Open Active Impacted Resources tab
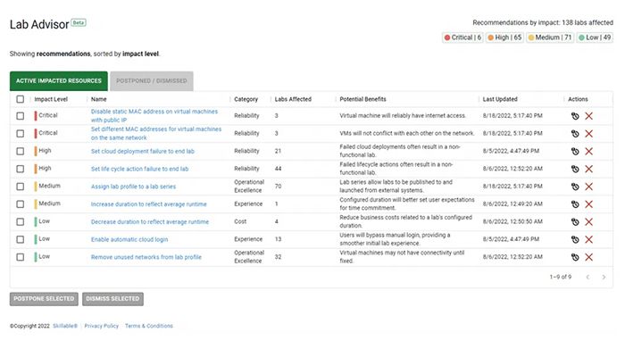The height and width of the screenshot is (357, 625). [58, 81]
